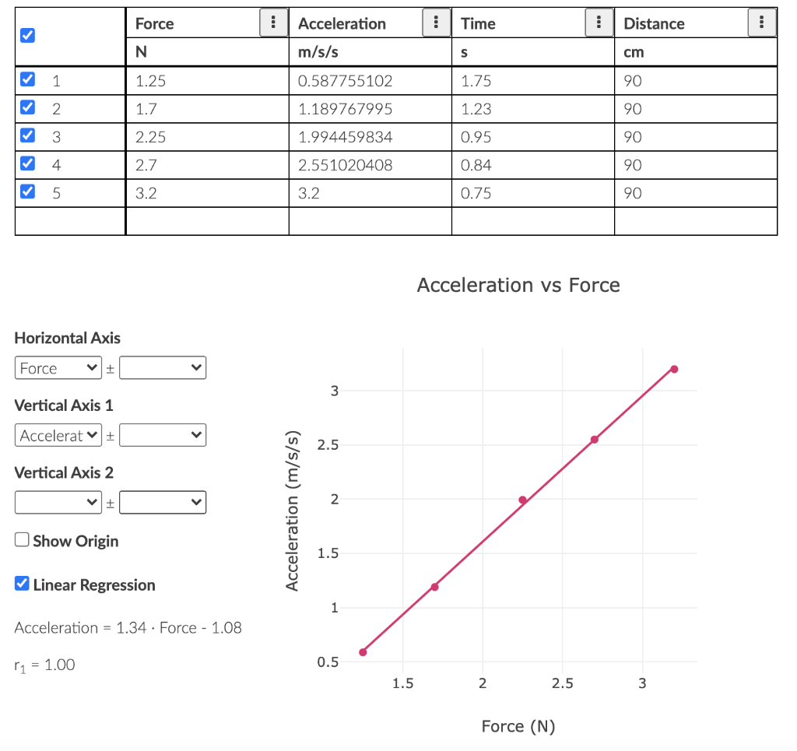Open the Force column options menu
Viewport: 797px width, 751px height.
tap(273, 23)
